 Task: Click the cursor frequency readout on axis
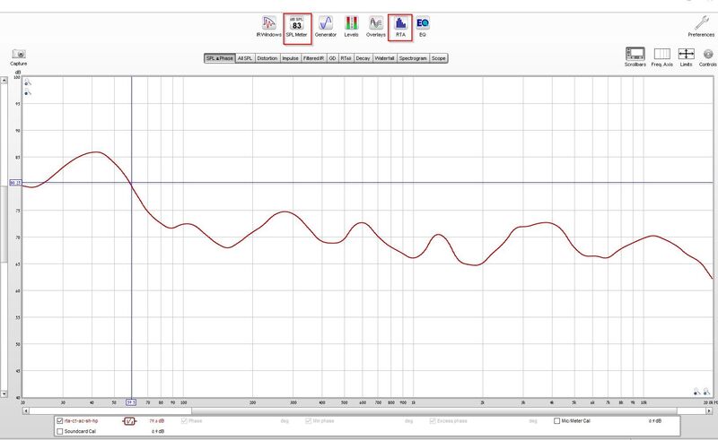click(131, 402)
